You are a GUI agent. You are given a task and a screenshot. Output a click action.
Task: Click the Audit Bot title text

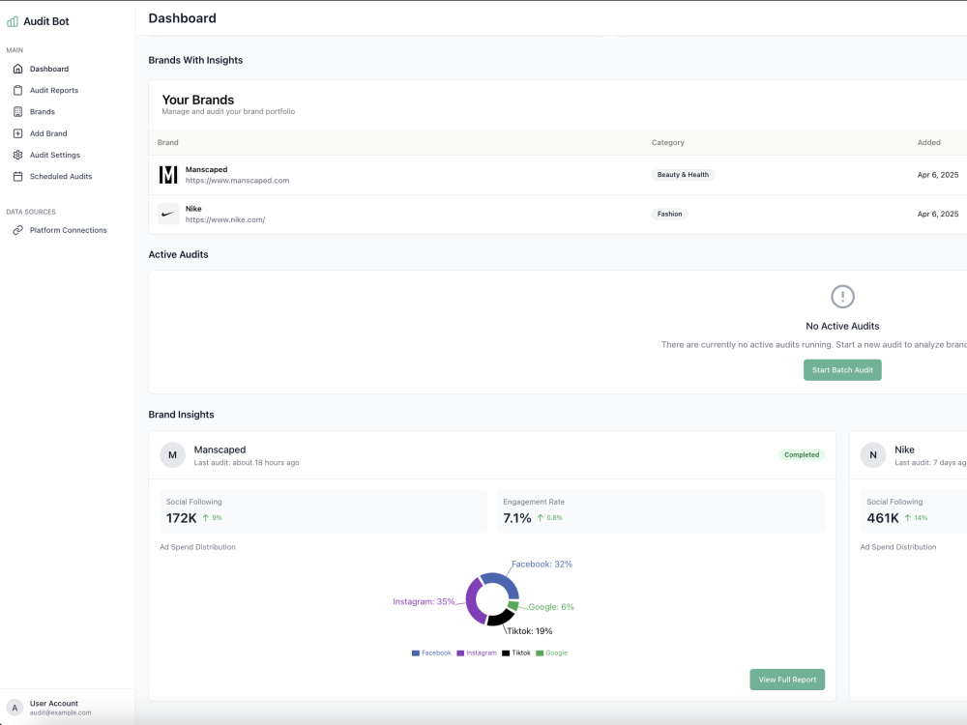(46, 21)
